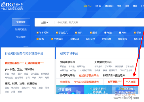Select the 文献检索 tab
This screenshot has height=102, width=144.
21,22
